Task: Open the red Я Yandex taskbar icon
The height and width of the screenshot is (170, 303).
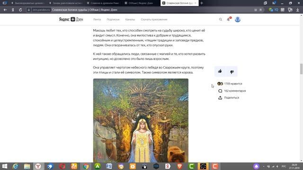Action: coord(168,166)
